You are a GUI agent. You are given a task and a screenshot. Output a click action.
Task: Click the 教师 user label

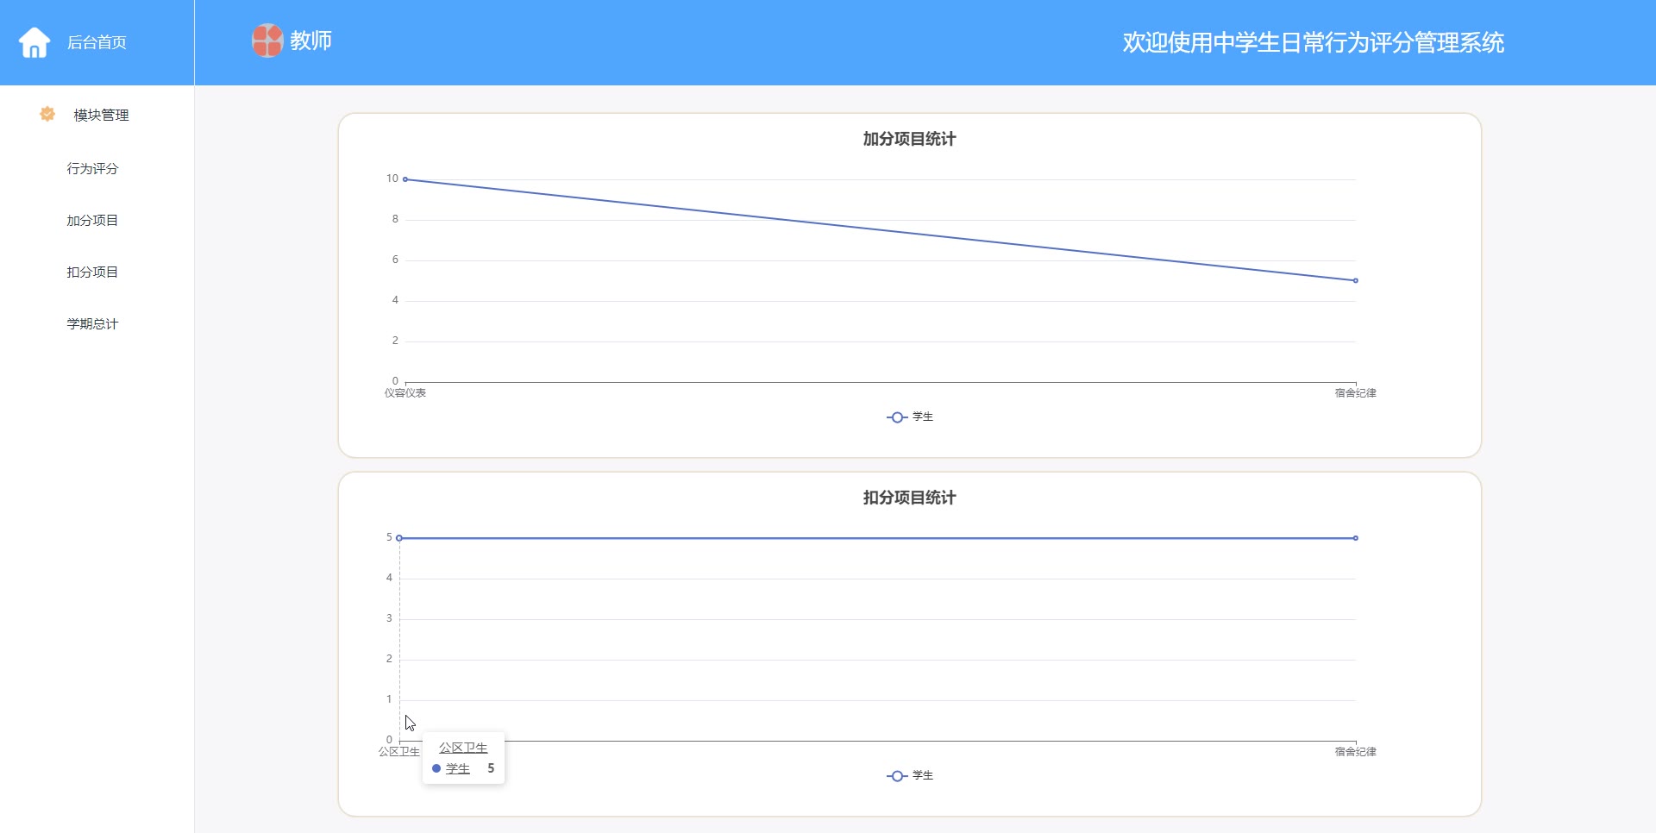(310, 41)
